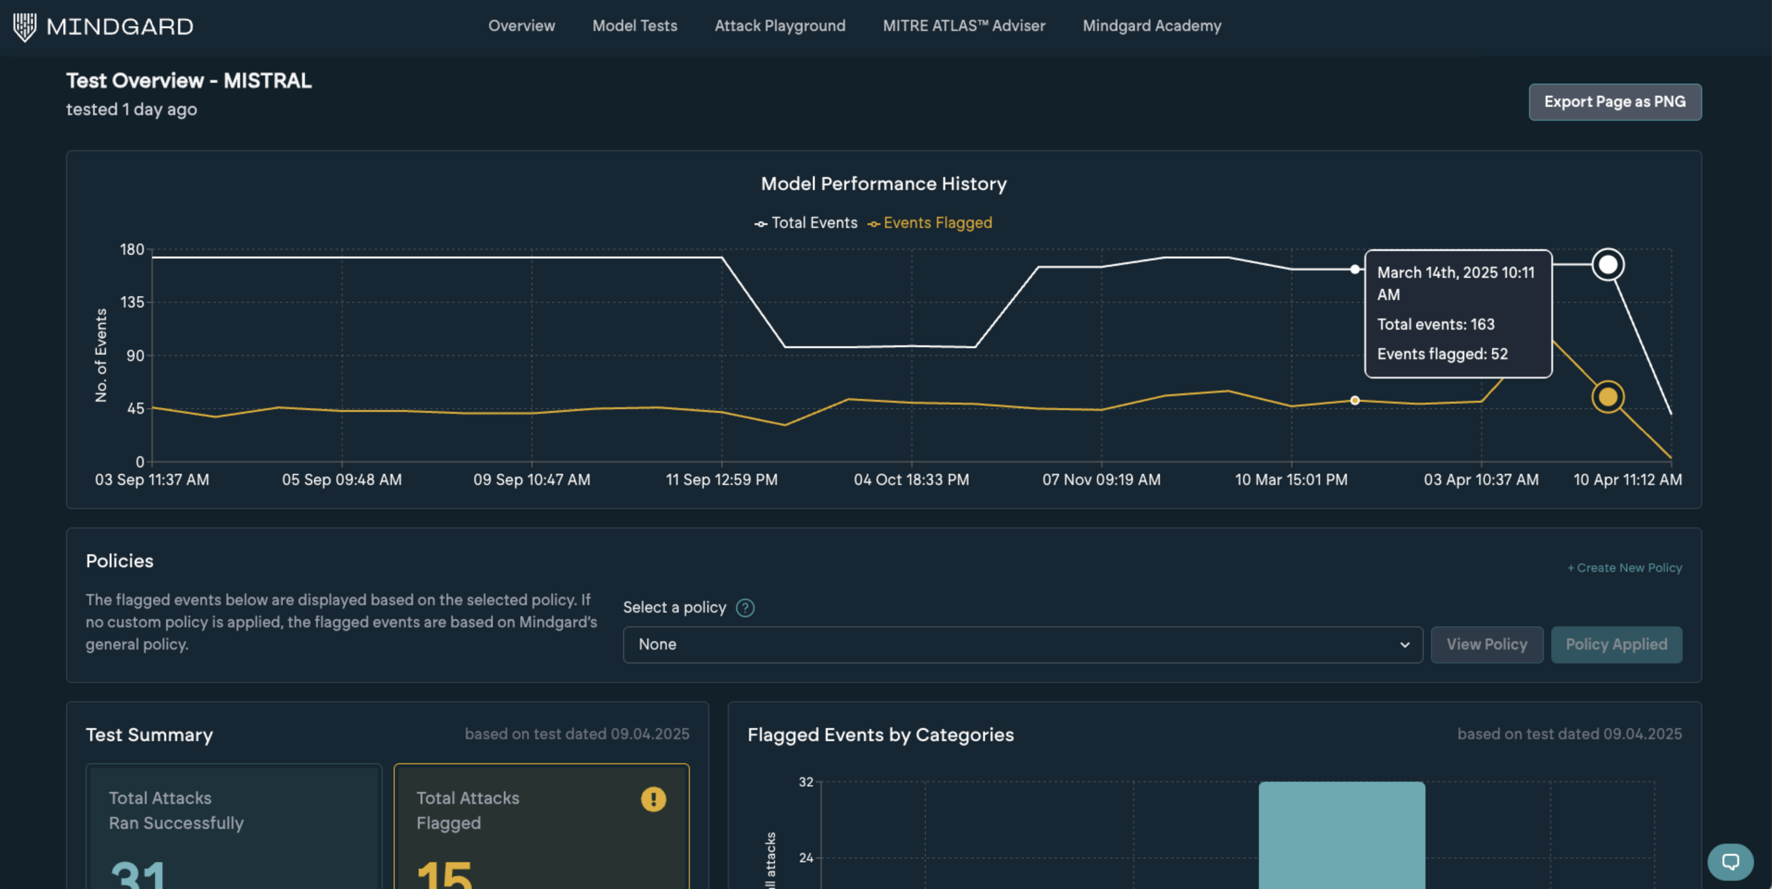Image resolution: width=1772 pixels, height=889 pixels.
Task: Click the large yellow Events Flagged marker
Action: point(1608,397)
